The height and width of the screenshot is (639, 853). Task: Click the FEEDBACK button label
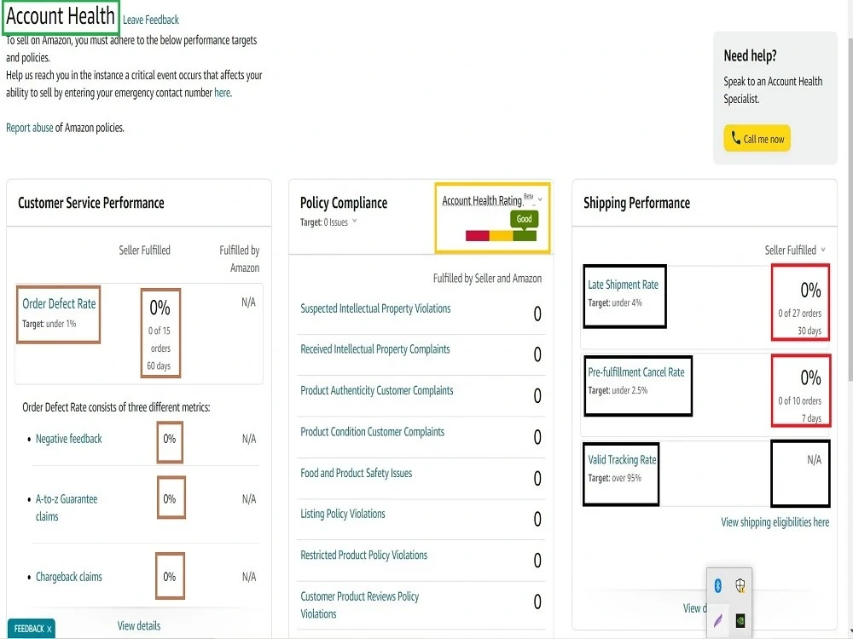29,629
